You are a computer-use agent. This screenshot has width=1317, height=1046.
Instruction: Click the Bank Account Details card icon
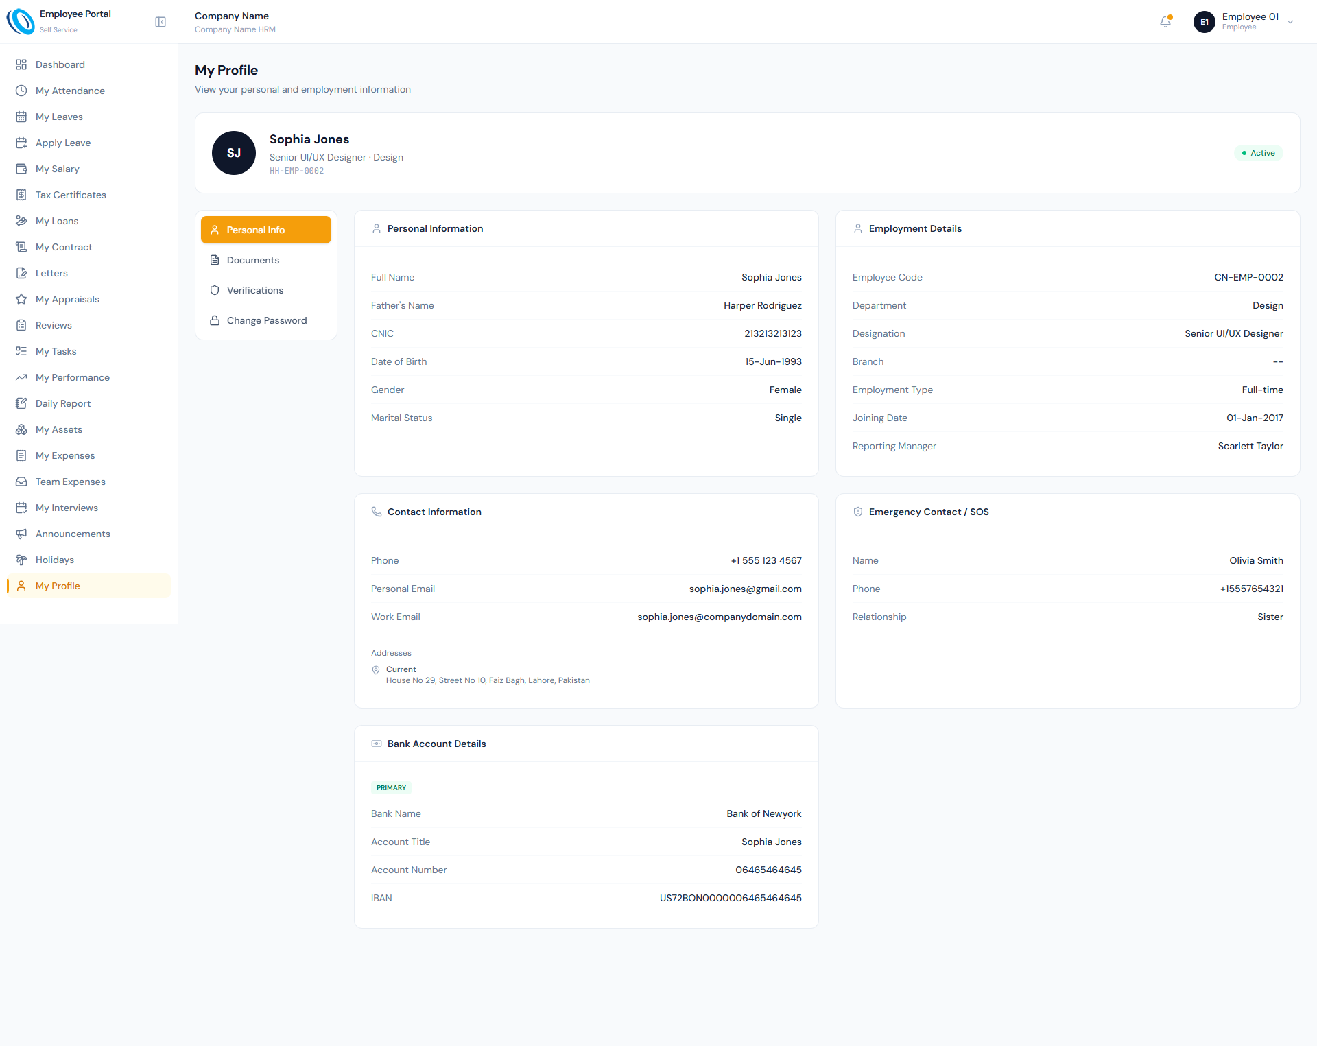pyautogui.click(x=377, y=744)
